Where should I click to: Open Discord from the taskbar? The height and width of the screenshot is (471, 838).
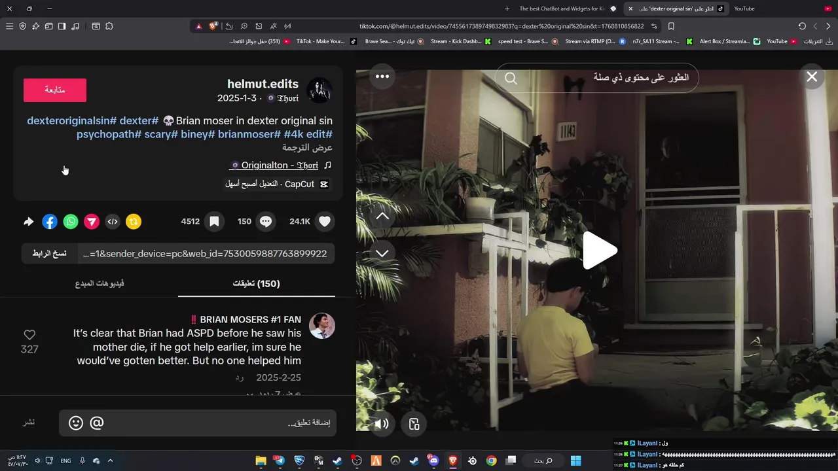433,461
